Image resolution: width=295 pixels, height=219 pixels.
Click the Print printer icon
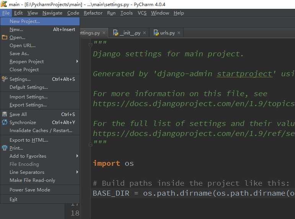point(5,148)
